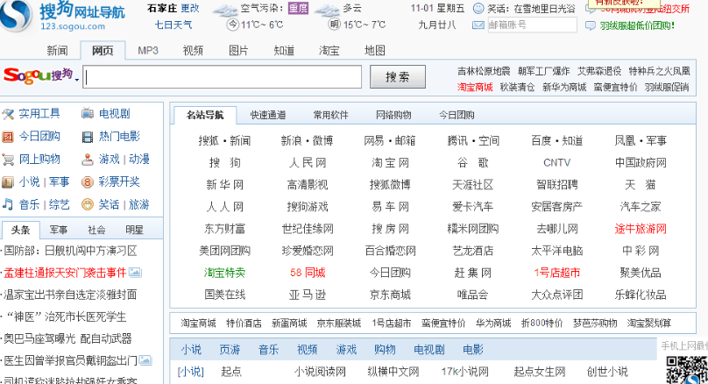The height and width of the screenshot is (384, 708).
Task: Click the 实用工具 wrench icon
Action: [x=8, y=113]
